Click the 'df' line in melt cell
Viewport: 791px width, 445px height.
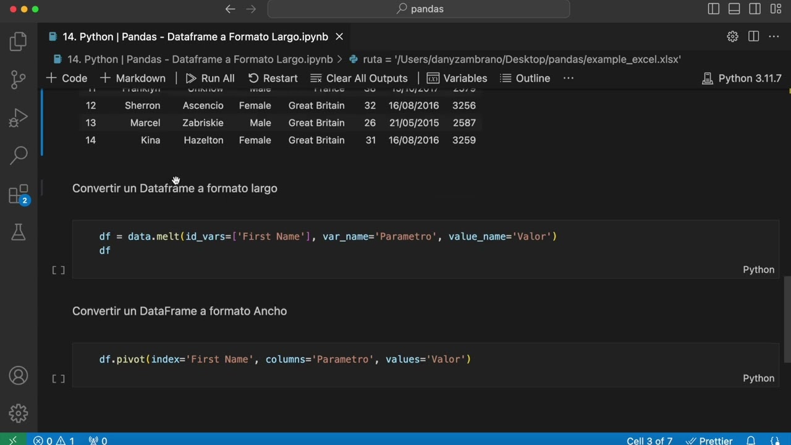pos(104,250)
